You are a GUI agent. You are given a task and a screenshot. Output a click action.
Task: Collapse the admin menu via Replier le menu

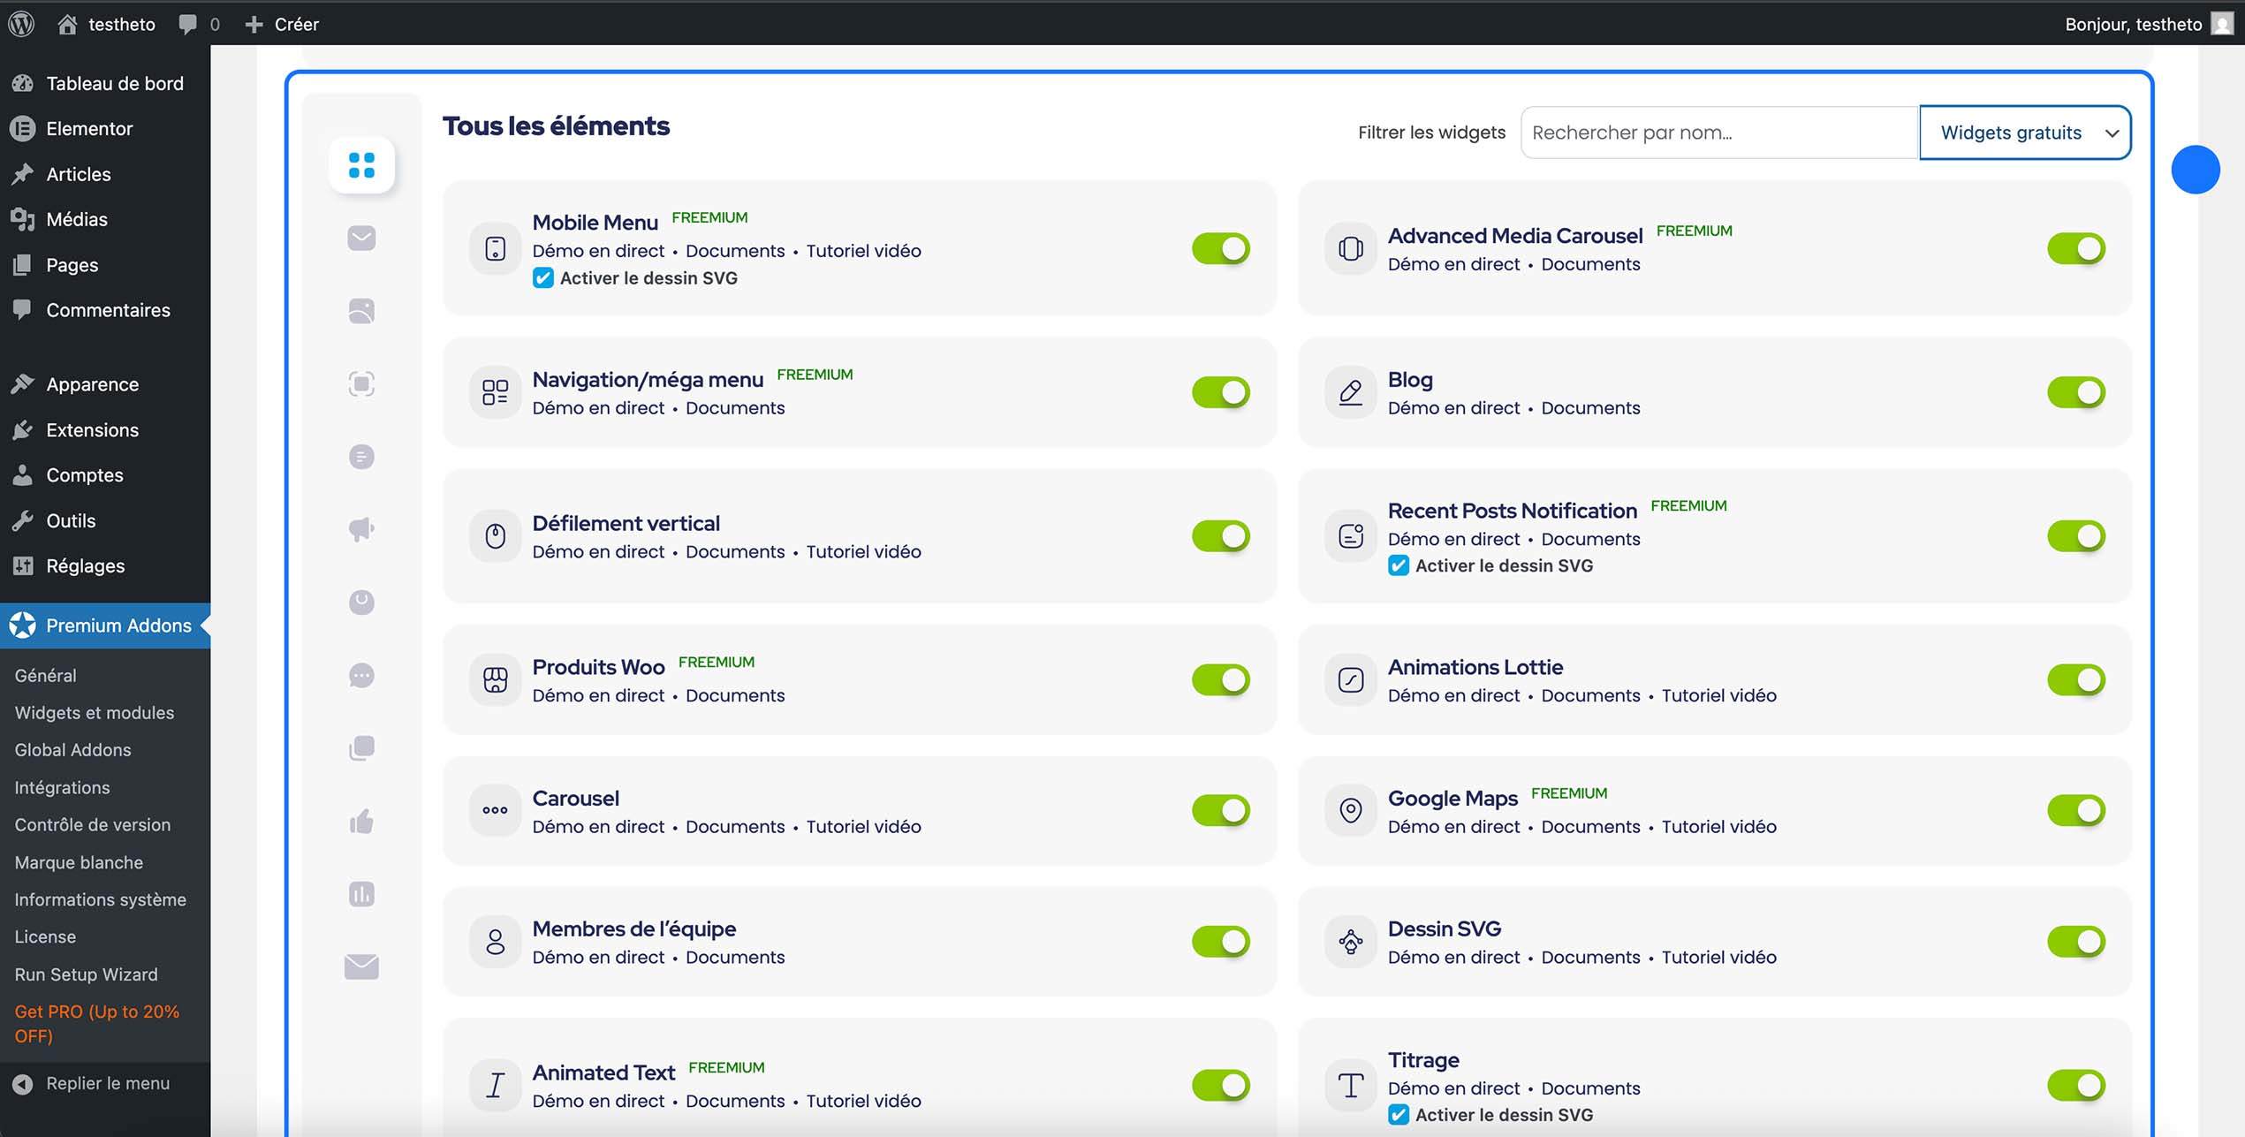[106, 1082]
